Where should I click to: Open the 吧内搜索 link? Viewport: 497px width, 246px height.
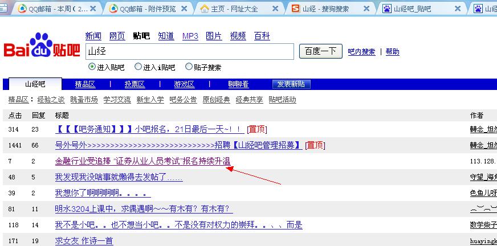pyautogui.click(x=361, y=52)
